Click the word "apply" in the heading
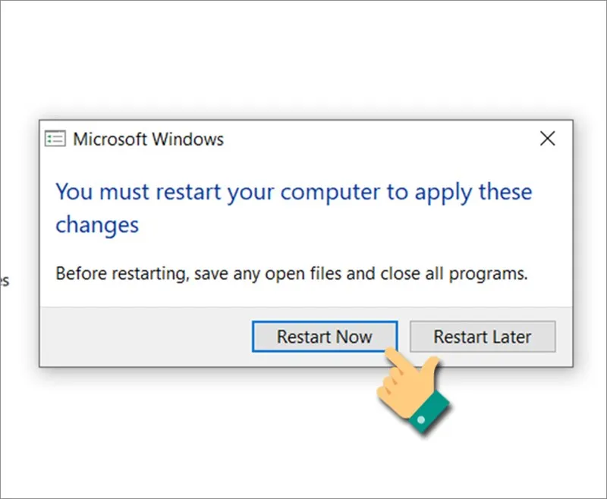 click(442, 191)
